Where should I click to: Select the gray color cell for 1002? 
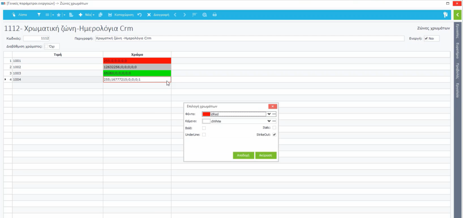[x=137, y=67]
